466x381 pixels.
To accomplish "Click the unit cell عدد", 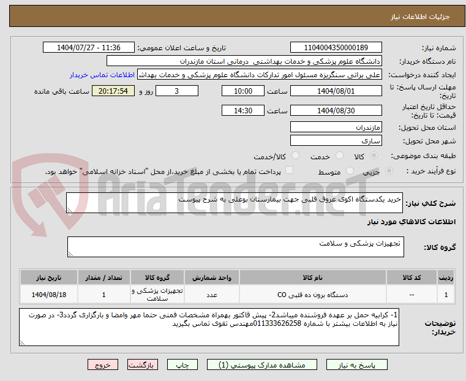I will (x=212, y=295).
